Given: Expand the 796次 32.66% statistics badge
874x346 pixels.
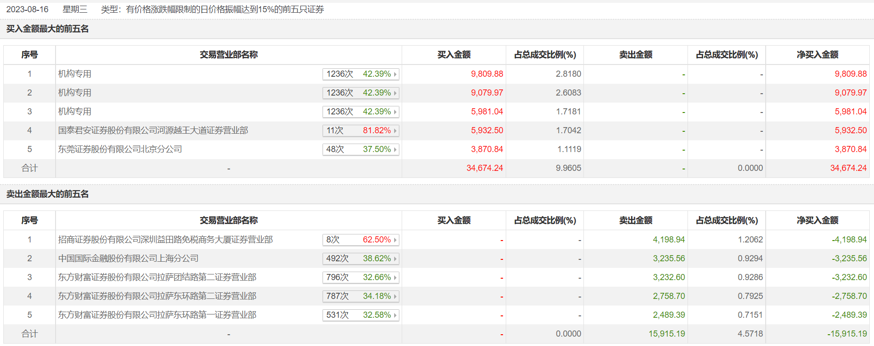Looking at the screenshot, I should pos(361,278).
